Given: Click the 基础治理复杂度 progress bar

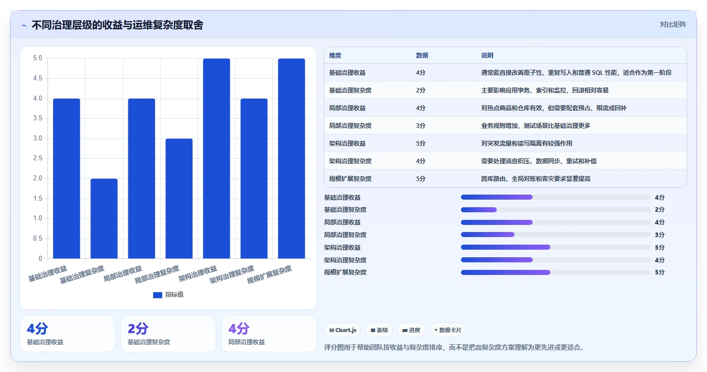Looking at the screenshot, I should 556,210.
